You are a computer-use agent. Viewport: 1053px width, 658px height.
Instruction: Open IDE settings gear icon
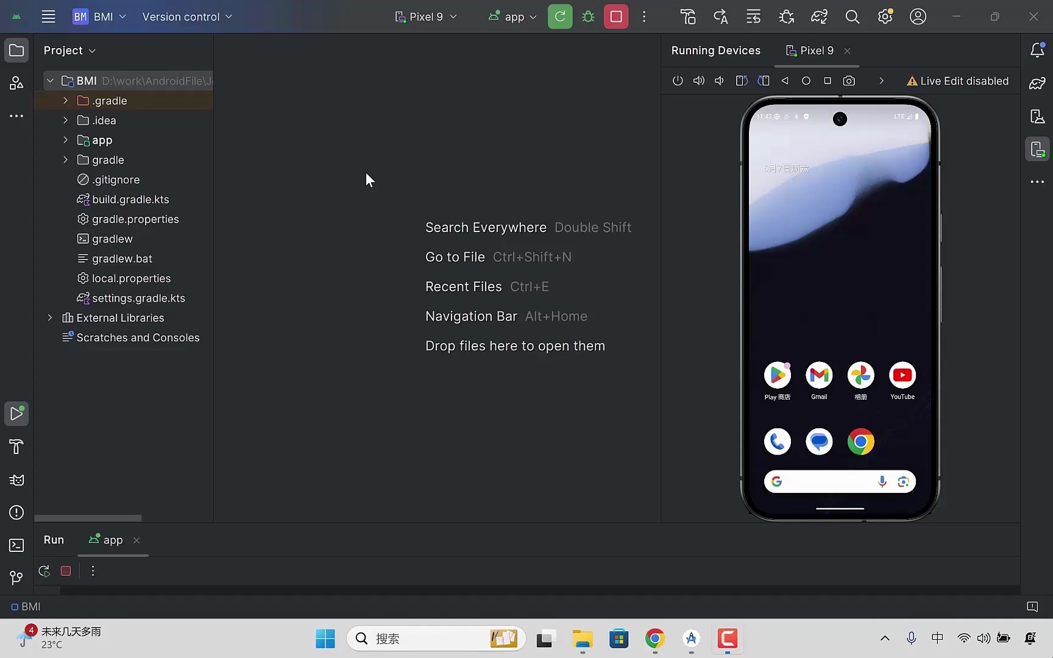[885, 16]
